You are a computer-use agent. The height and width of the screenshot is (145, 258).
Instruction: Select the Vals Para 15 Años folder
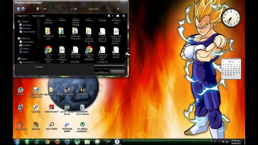[48, 33]
